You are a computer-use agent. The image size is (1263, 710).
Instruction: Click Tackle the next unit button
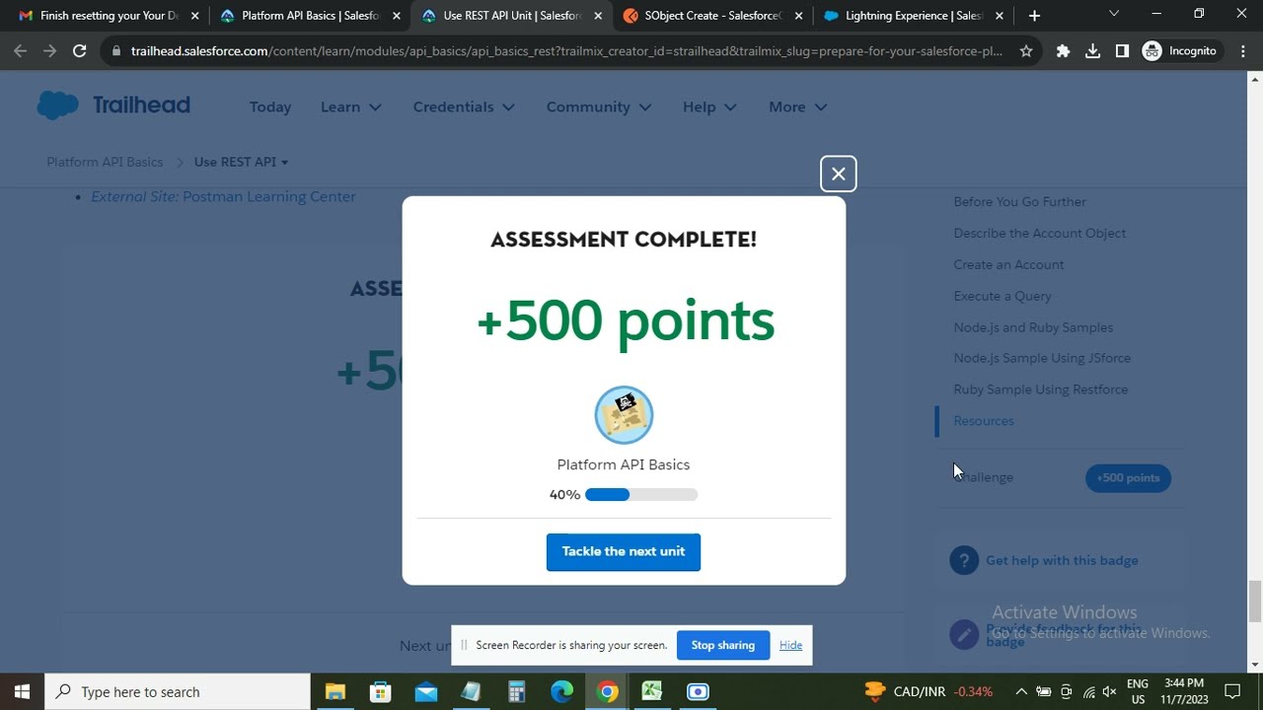click(x=623, y=552)
